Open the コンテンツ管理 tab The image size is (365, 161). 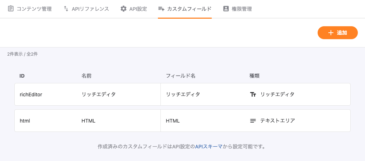[34, 9]
